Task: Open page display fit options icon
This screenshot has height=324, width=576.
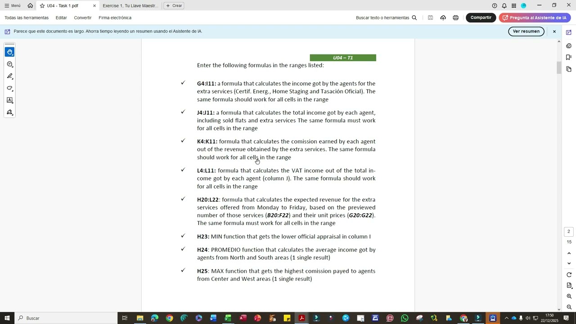Action: tap(569, 285)
